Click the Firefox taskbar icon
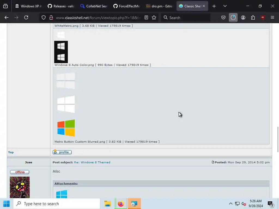The height and width of the screenshot is (209, 279). (x=121, y=204)
